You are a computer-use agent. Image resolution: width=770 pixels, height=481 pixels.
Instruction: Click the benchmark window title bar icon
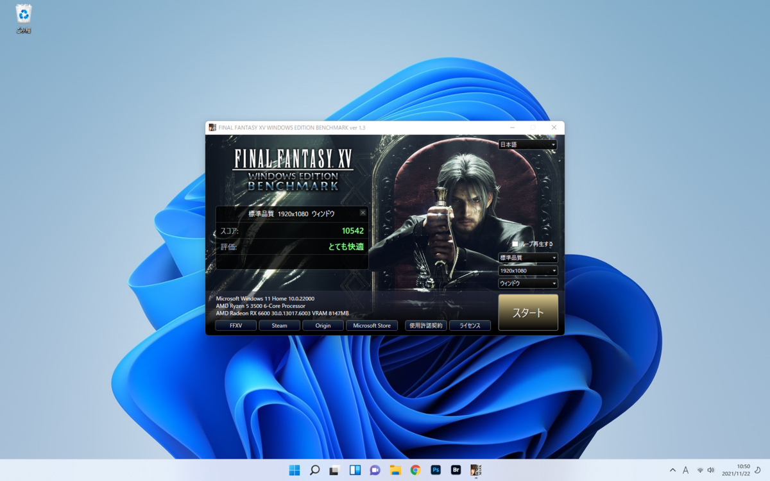tap(212, 128)
